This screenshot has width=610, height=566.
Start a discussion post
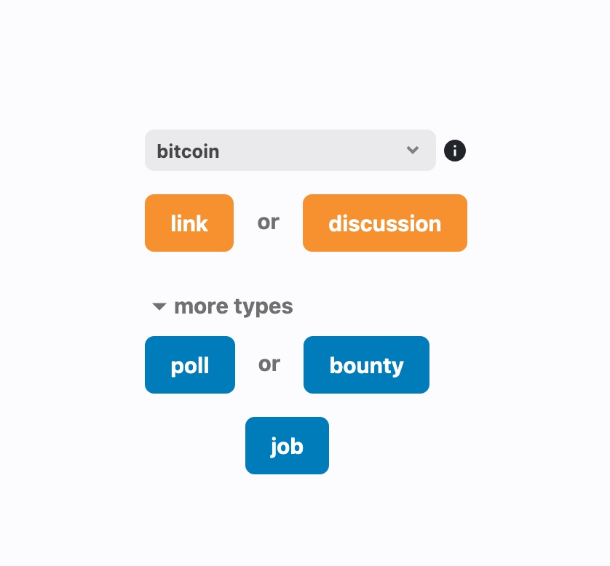pyautogui.click(x=384, y=223)
